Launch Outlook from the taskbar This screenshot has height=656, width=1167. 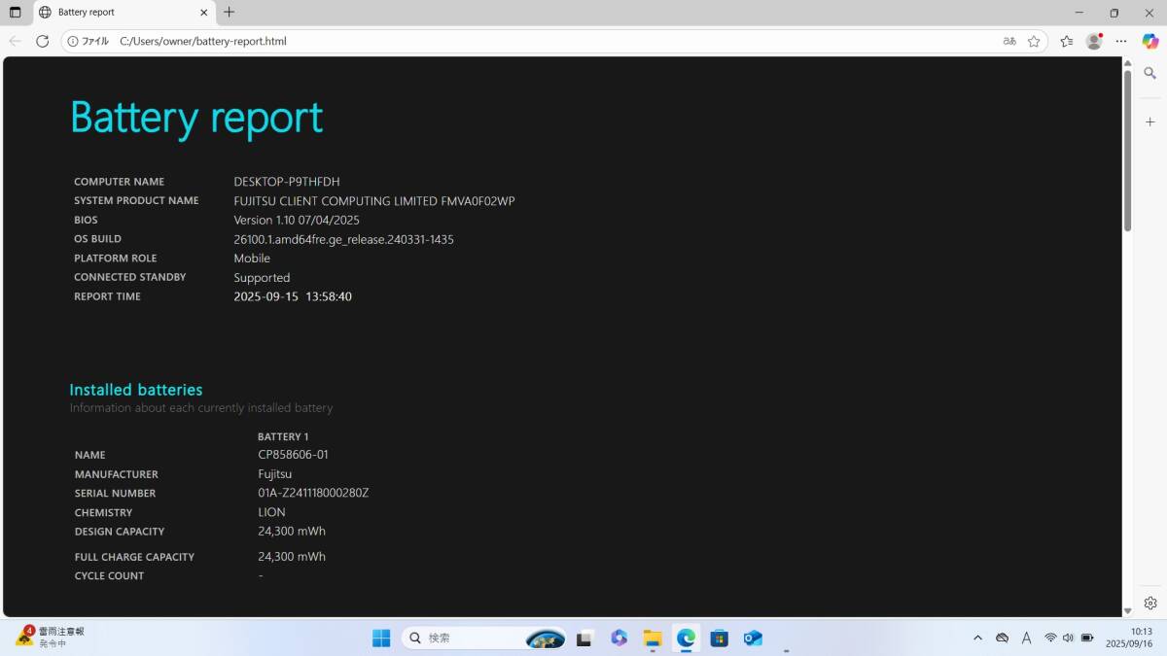pyautogui.click(x=754, y=638)
